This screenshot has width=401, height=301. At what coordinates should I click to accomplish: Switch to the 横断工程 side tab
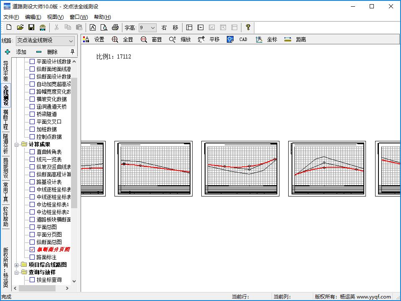(x=5, y=120)
